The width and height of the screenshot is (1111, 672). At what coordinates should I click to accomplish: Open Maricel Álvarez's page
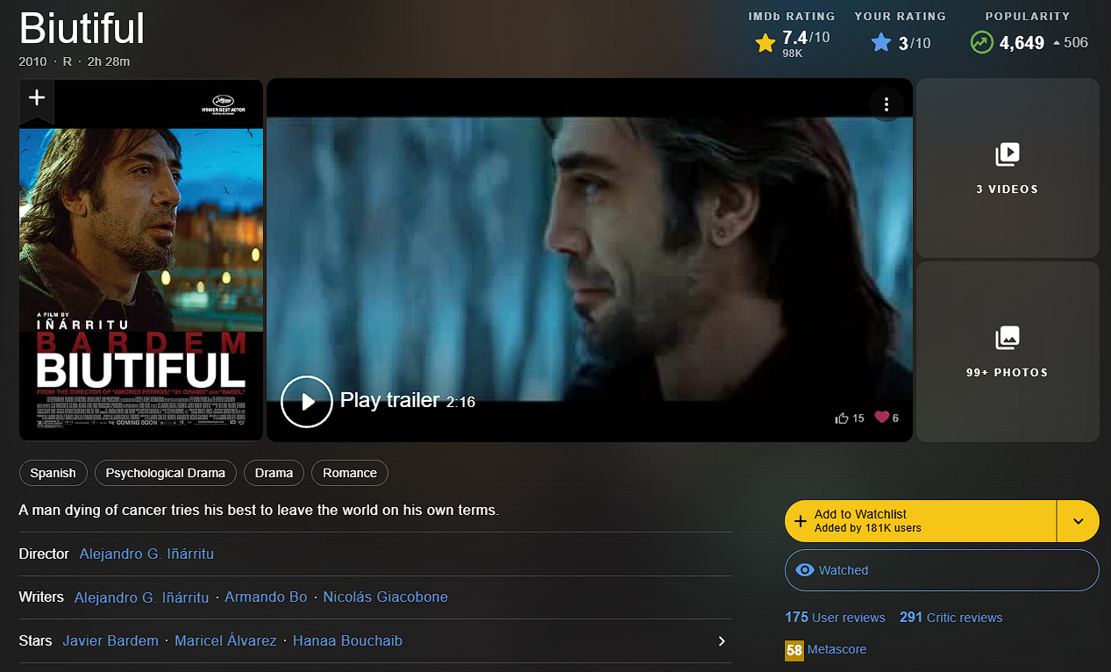coord(226,640)
